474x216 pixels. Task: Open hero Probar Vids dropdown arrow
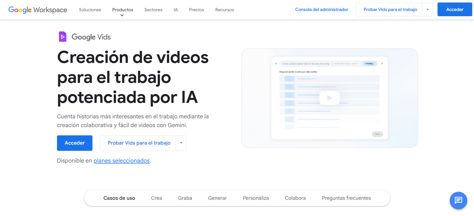click(181, 143)
